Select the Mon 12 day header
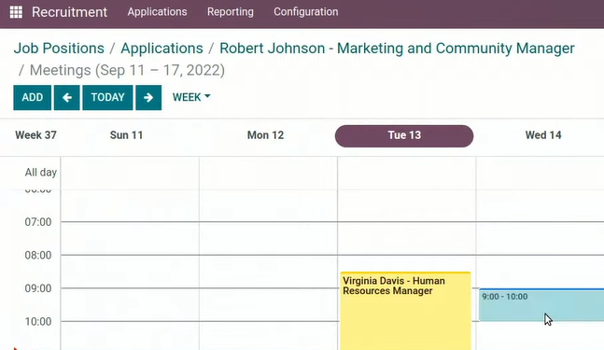This screenshot has height=350, width=604. tap(265, 135)
